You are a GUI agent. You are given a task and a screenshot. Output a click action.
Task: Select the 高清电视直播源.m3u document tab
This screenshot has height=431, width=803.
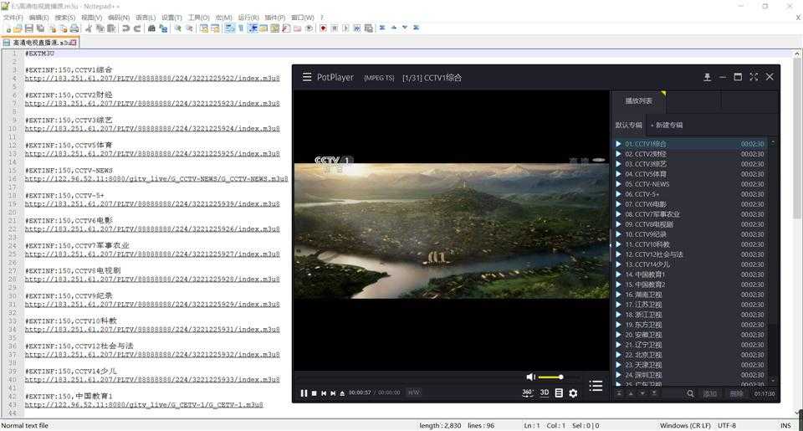(40, 43)
